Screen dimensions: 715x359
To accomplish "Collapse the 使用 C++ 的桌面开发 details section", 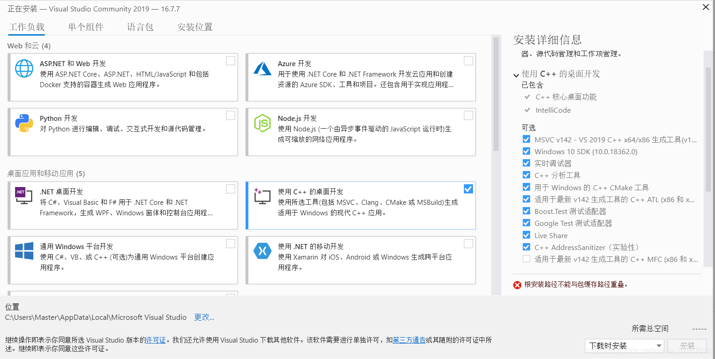I will [516, 75].
